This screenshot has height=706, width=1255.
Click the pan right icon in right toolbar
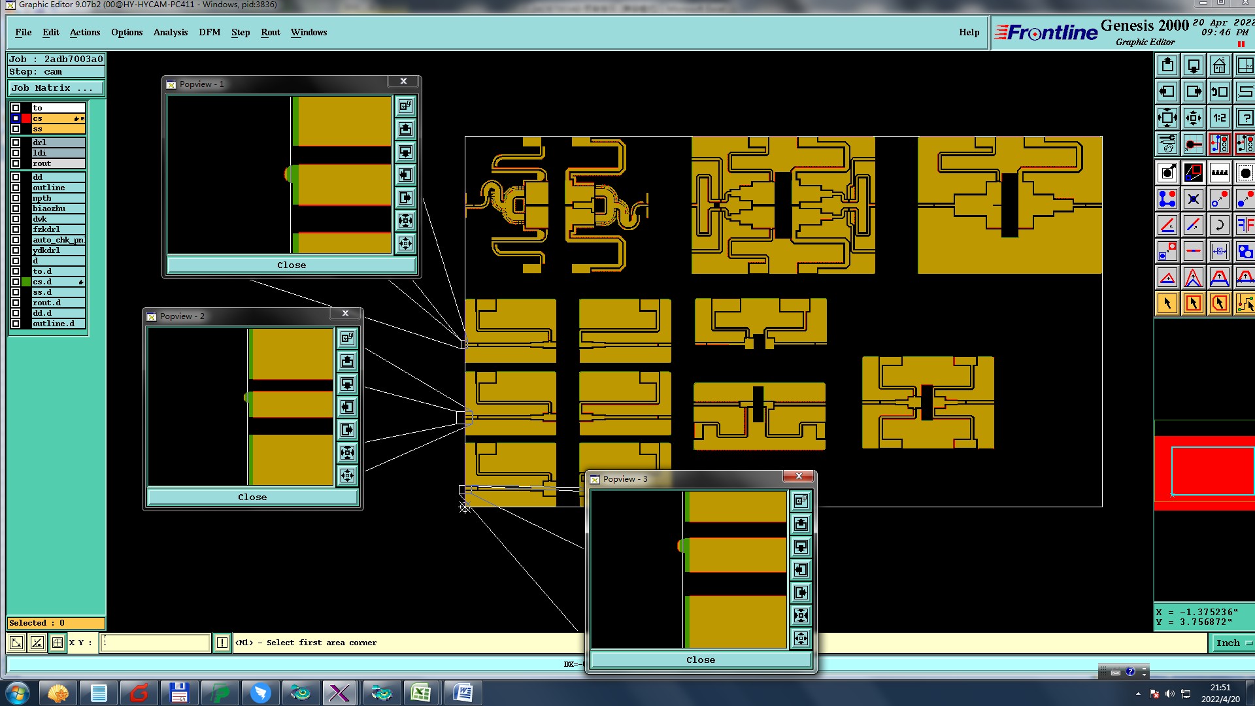pyautogui.click(x=1194, y=92)
